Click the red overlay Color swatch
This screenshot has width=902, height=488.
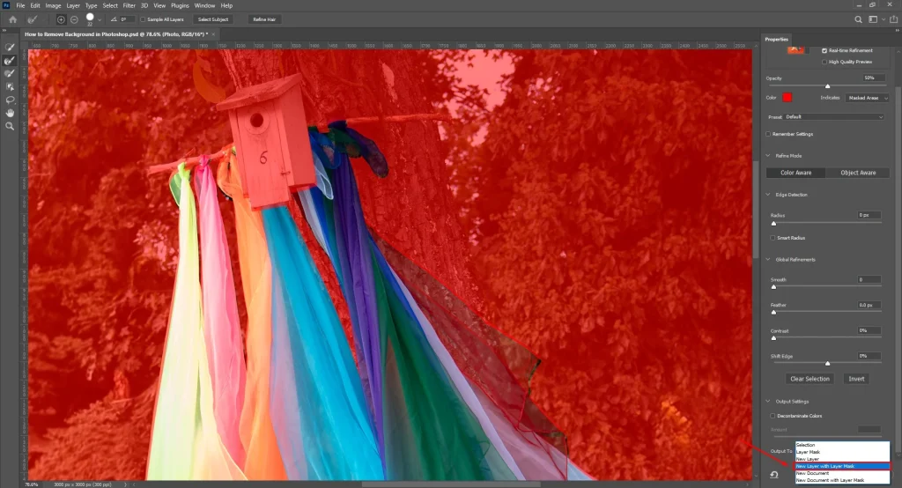(787, 97)
